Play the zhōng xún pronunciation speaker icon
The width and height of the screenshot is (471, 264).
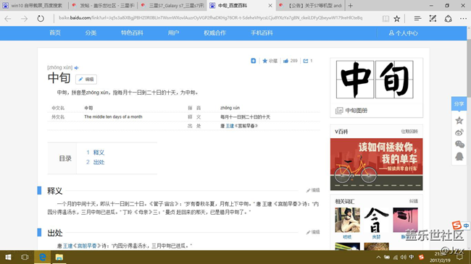[x=76, y=68]
